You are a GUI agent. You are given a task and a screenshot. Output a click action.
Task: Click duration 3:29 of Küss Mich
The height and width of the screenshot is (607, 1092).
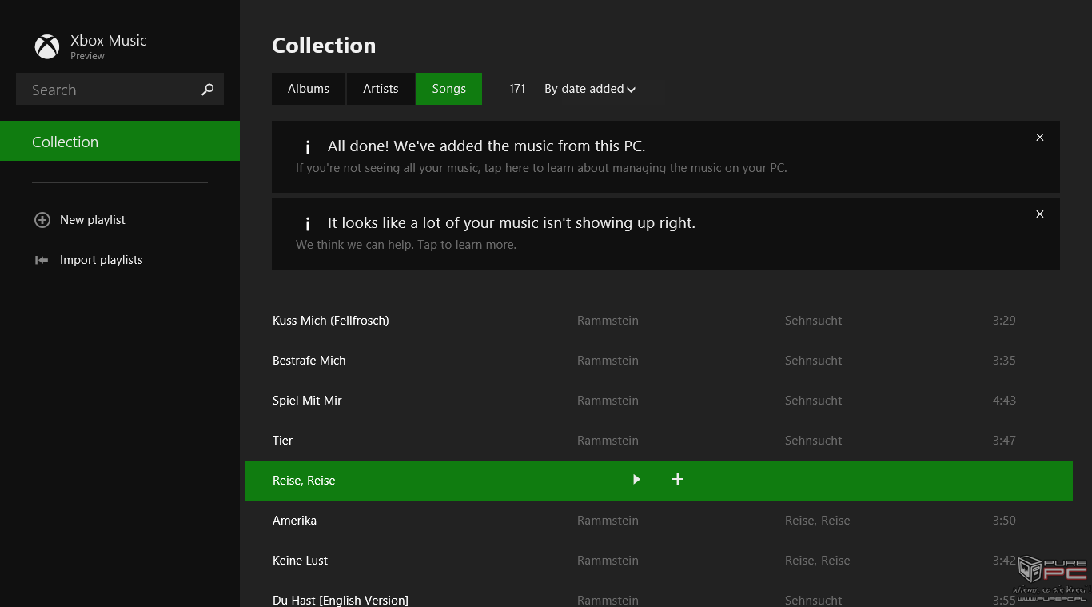point(1004,321)
